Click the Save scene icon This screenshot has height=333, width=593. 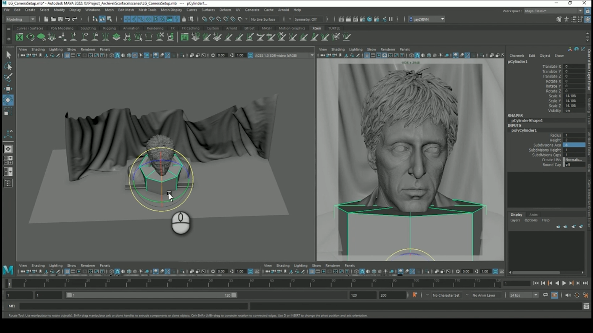click(60, 19)
